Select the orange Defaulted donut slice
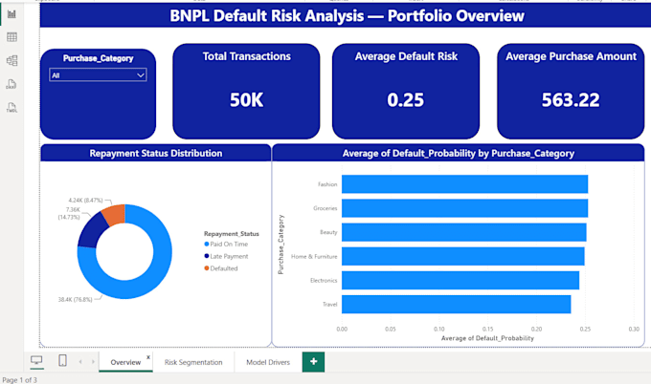The width and height of the screenshot is (651, 384). (x=114, y=213)
